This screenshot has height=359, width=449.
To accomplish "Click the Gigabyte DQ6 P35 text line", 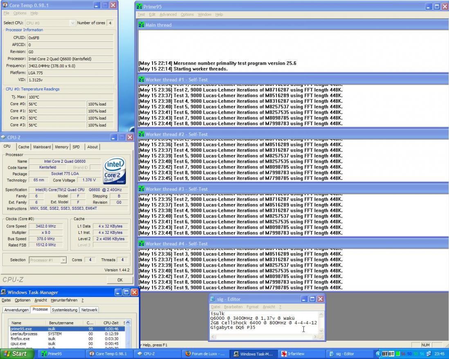I will [233, 327].
